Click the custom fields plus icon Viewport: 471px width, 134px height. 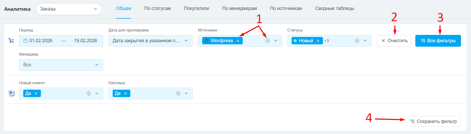(11, 93)
